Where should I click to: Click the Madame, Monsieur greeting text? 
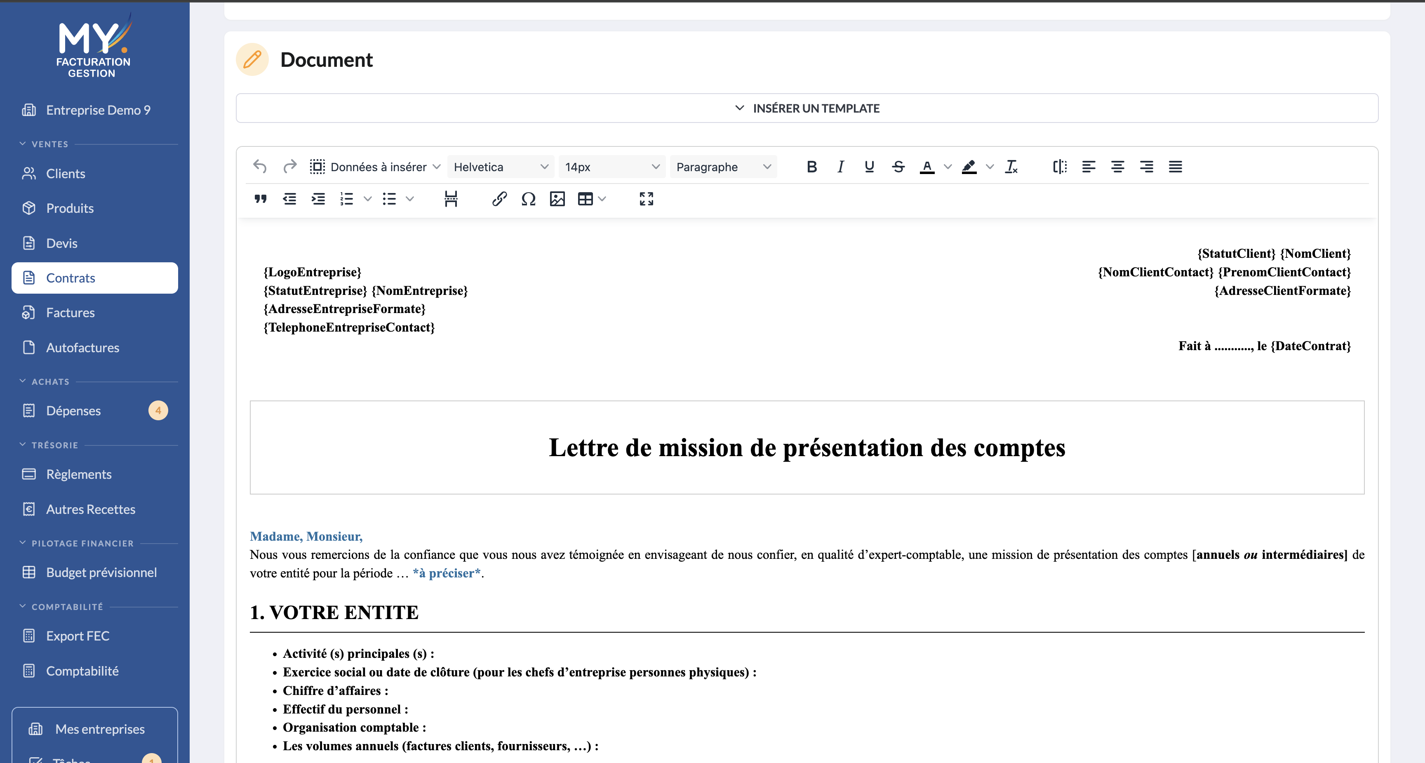[306, 536]
